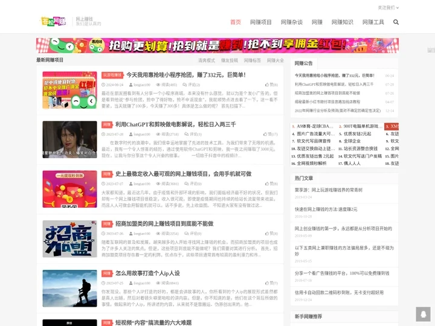Like the 史上最稳定收入 article

(x=271, y=184)
